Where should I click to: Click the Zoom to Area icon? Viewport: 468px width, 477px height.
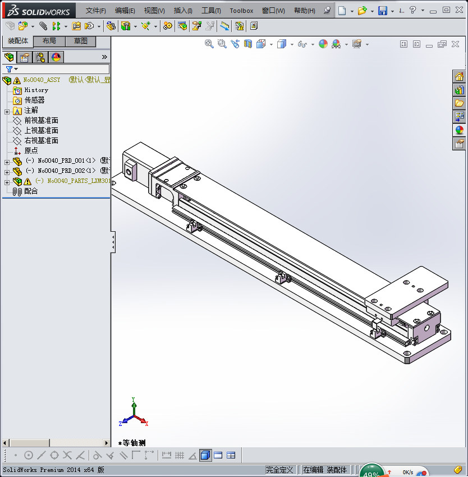point(222,44)
